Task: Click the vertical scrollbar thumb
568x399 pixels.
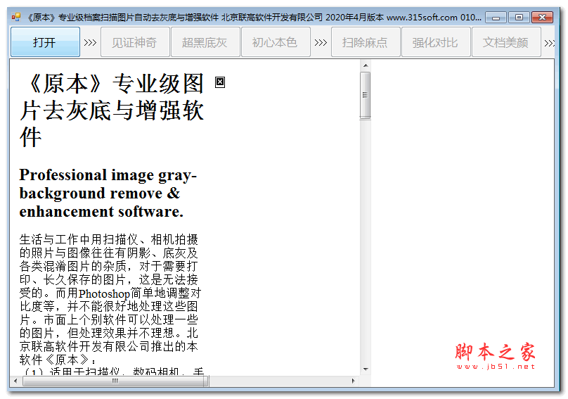Action: coord(365,95)
